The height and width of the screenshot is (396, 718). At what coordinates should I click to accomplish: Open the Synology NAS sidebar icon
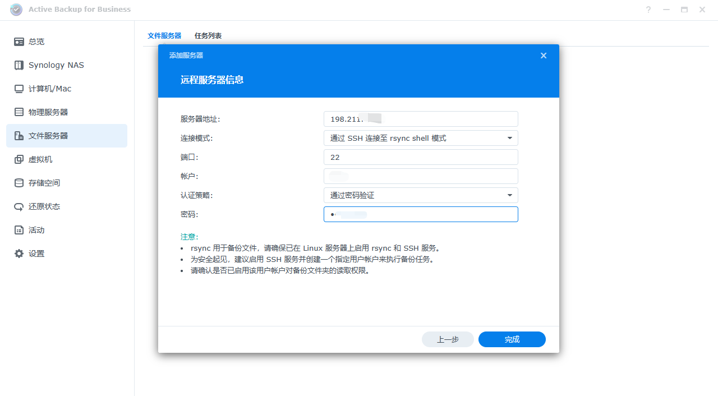point(19,65)
